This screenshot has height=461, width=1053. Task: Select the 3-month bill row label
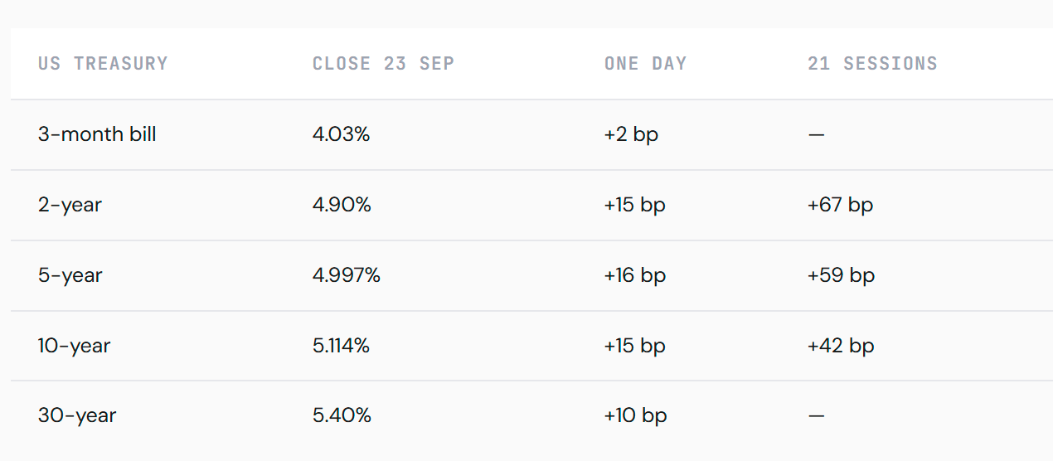(x=97, y=134)
